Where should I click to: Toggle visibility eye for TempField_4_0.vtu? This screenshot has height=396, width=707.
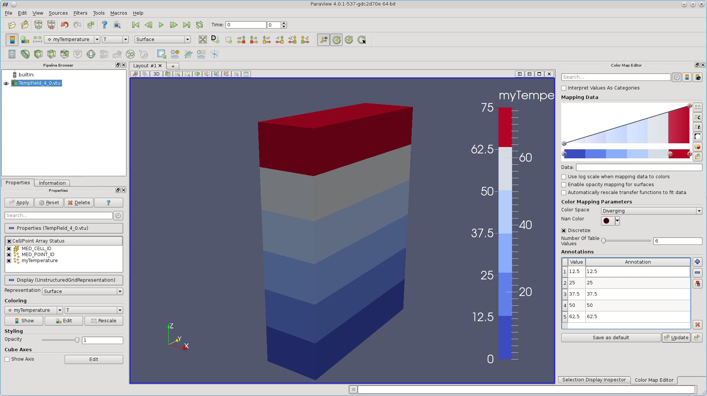point(6,83)
